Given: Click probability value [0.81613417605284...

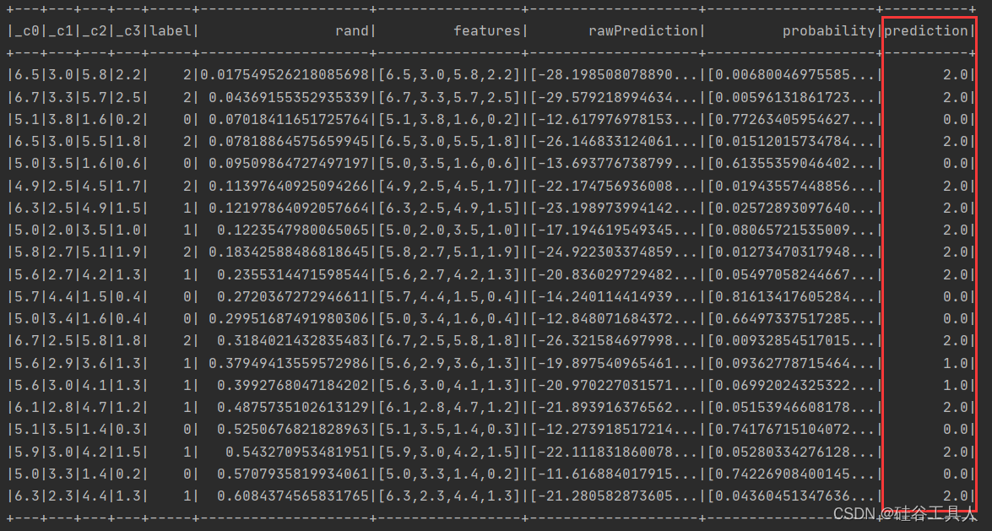Looking at the screenshot, I should click(791, 297).
